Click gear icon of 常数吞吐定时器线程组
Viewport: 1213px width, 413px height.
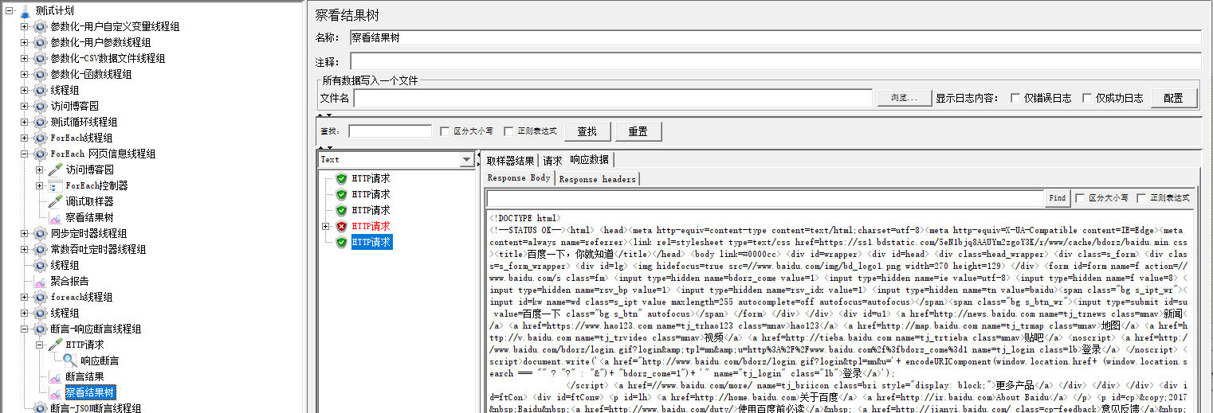[x=40, y=249]
